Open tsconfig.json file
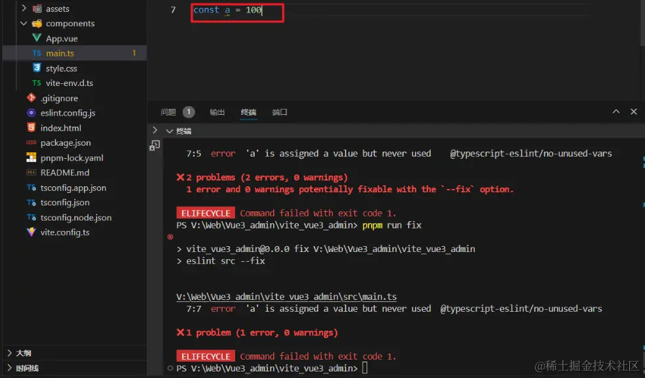Image resolution: width=645 pixels, height=378 pixels. (65, 203)
